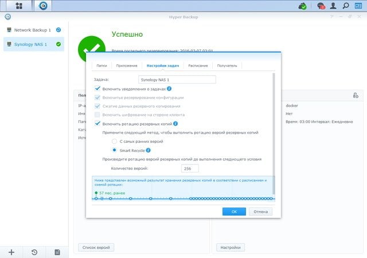
Task: Click the Успешно status heading
Action: 127,34
